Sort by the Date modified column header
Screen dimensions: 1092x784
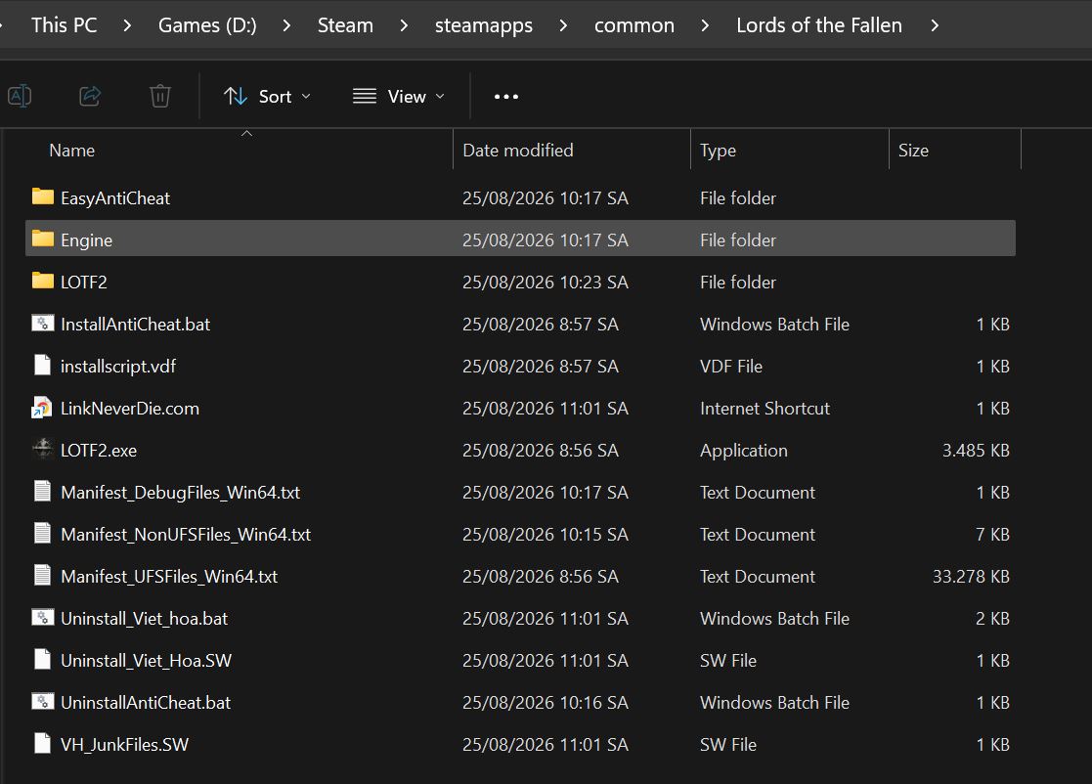click(518, 151)
